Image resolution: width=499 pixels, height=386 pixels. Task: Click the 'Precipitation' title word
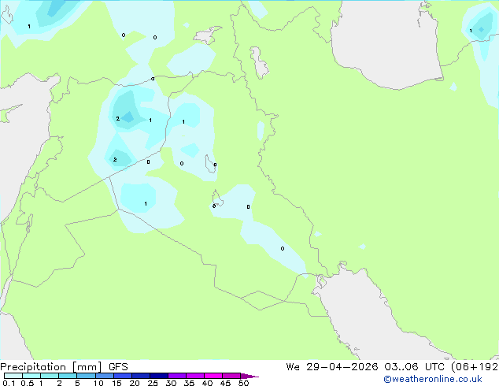tap(33, 367)
